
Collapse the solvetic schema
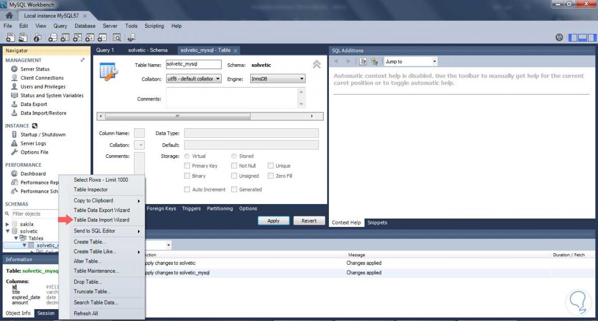pyautogui.click(x=7, y=231)
